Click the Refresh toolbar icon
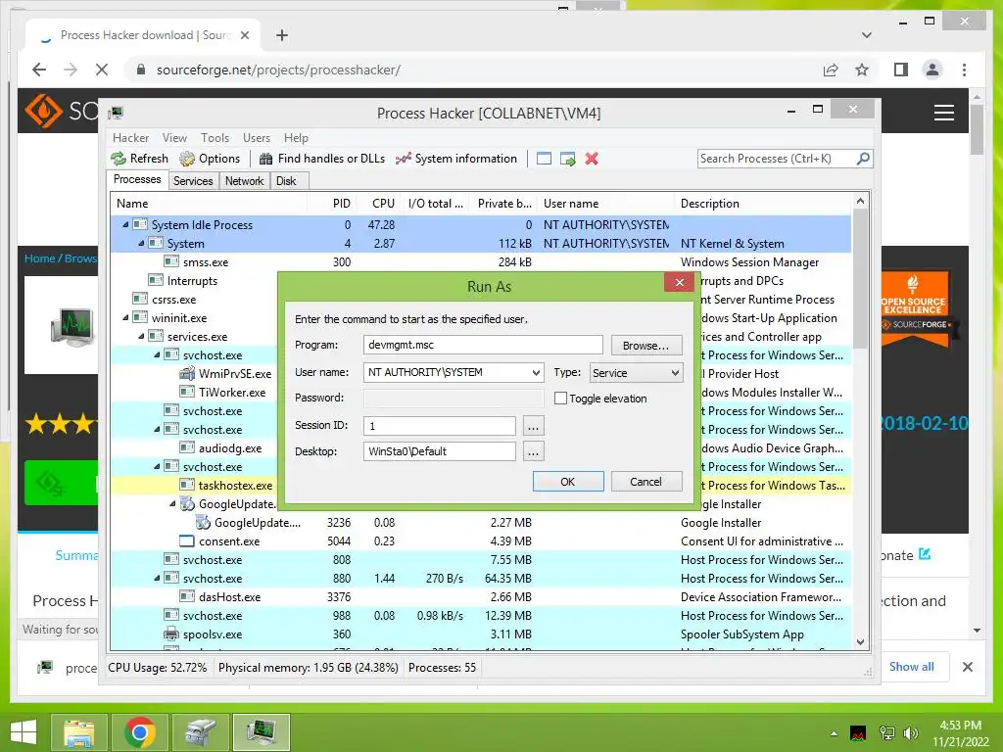Viewport: 1003px width, 752px height. click(119, 159)
